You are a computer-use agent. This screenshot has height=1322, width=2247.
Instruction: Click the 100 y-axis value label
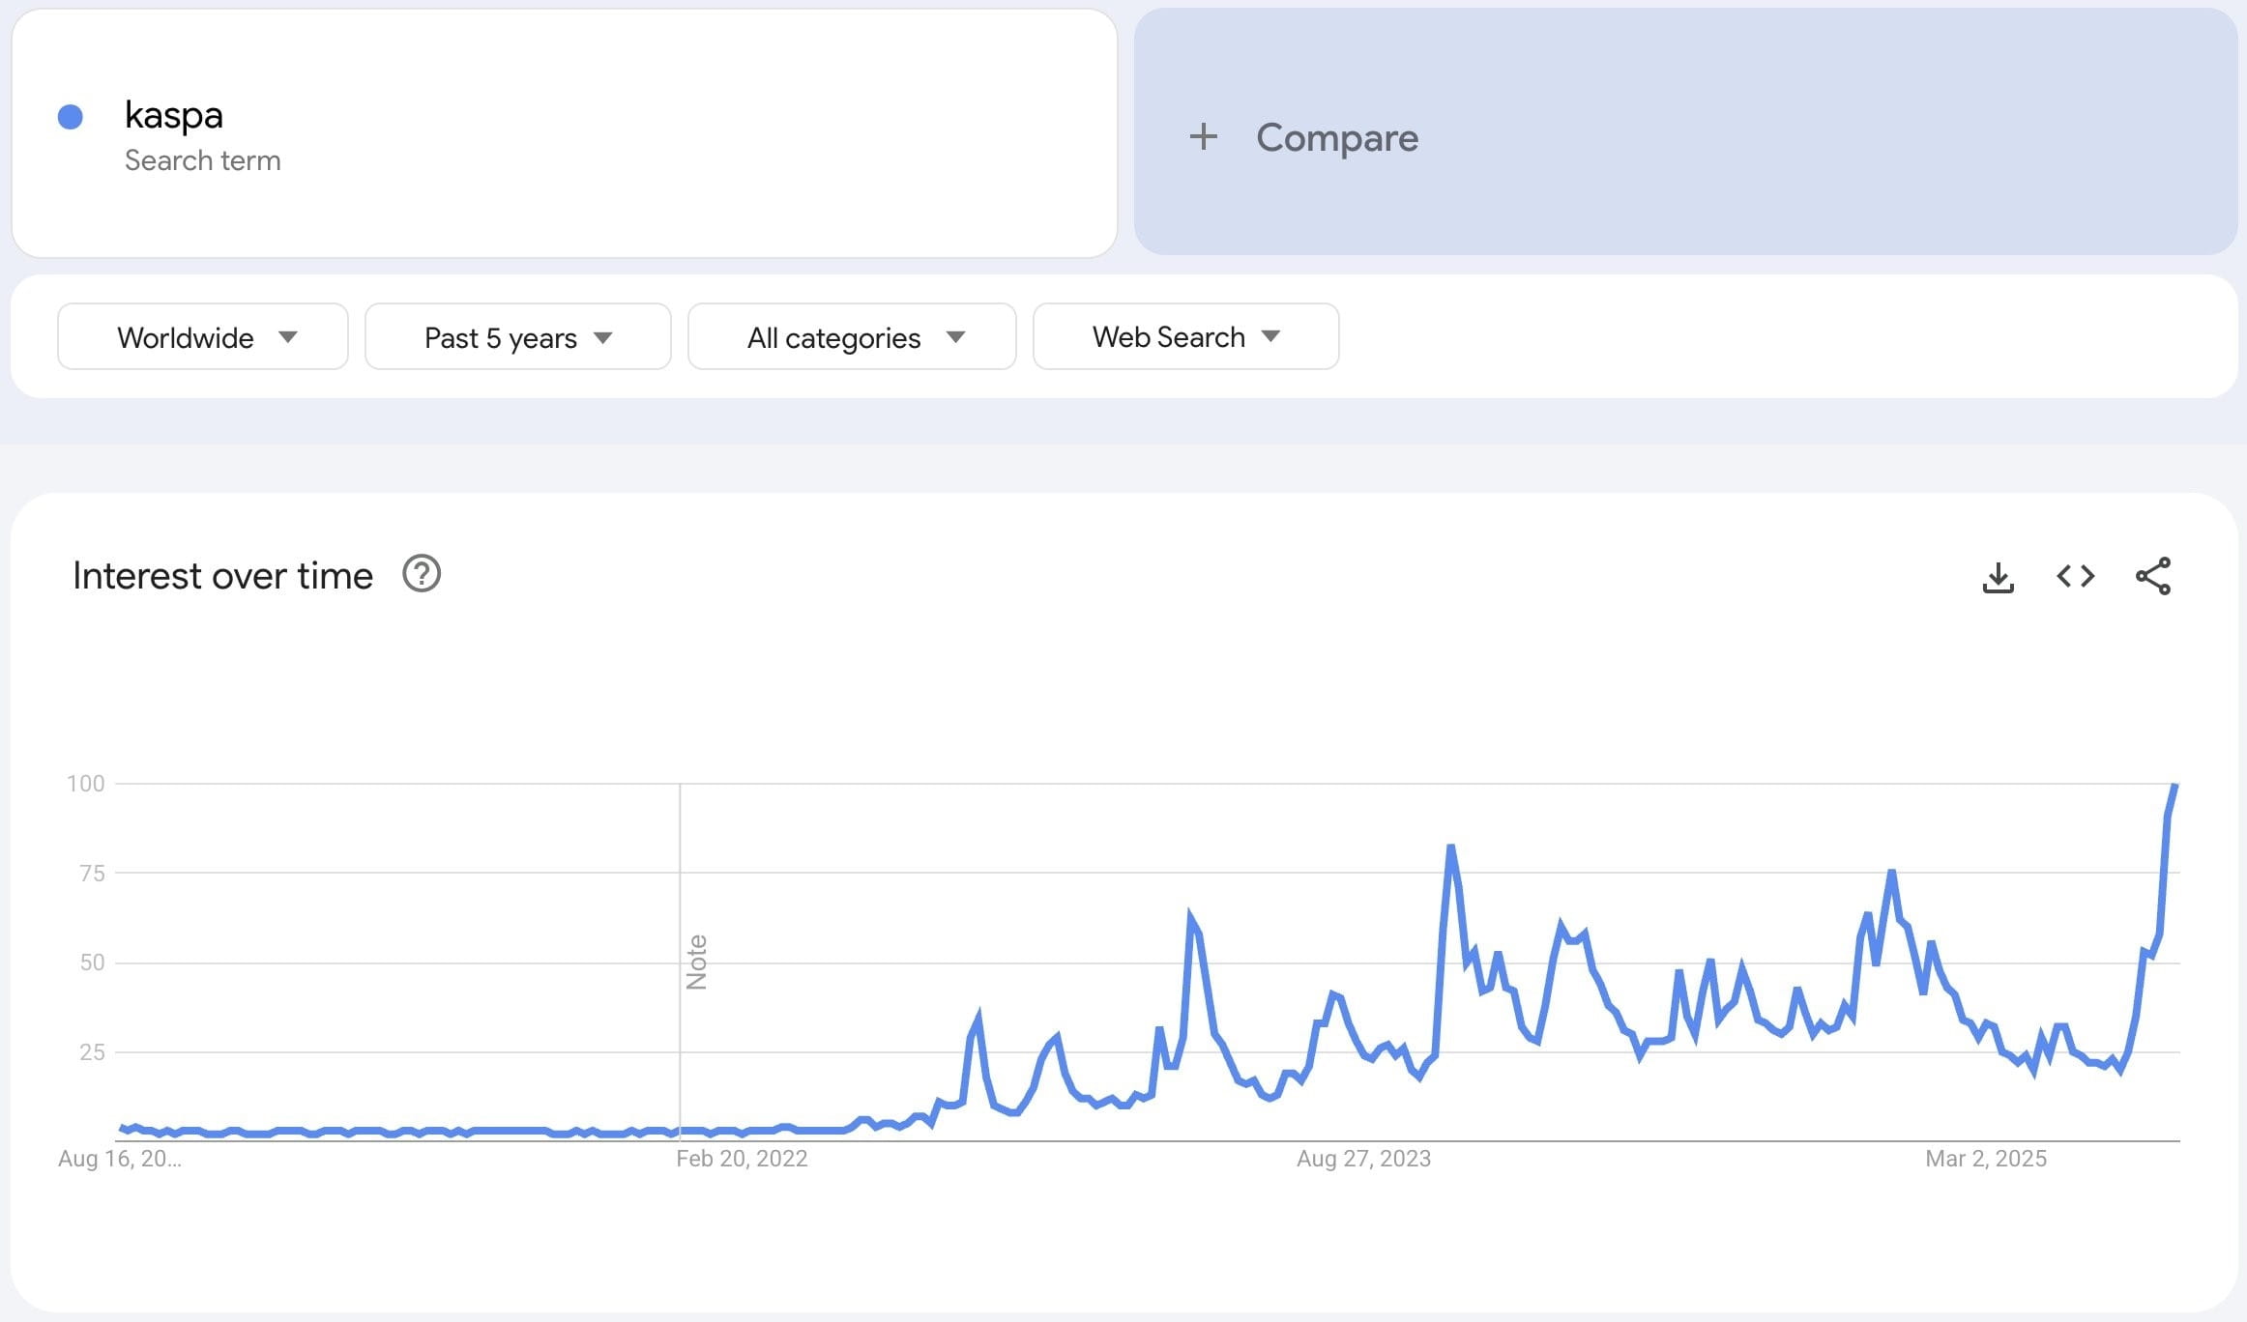coord(86,784)
